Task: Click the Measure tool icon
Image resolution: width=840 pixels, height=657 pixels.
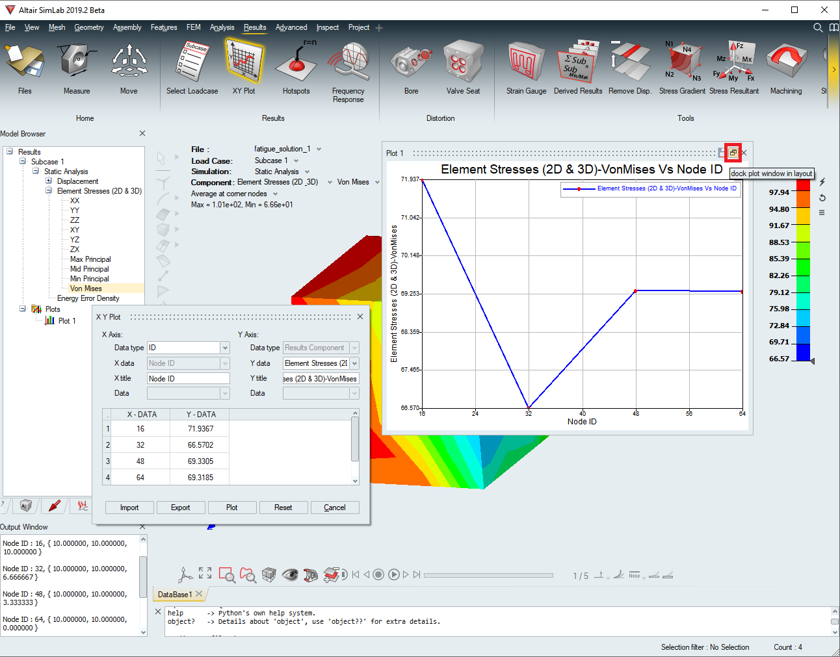Action: point(77,67)
